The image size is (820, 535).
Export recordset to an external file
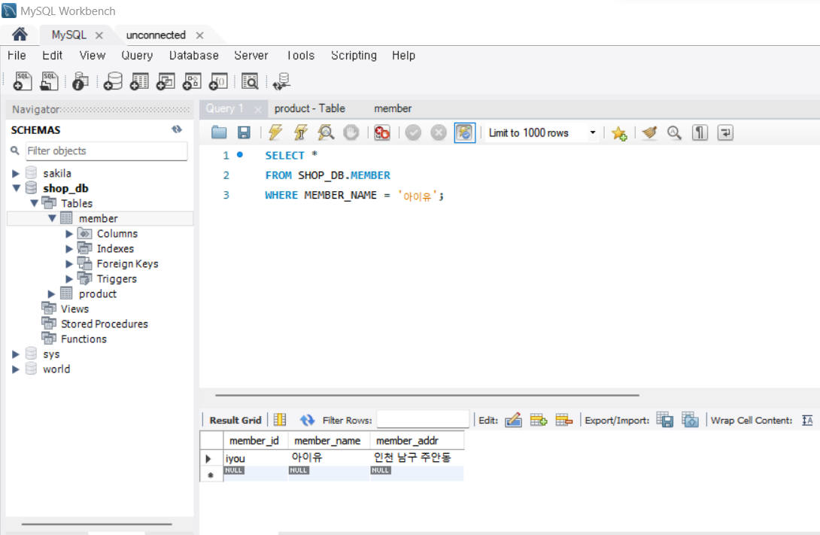tap(665, 420)
